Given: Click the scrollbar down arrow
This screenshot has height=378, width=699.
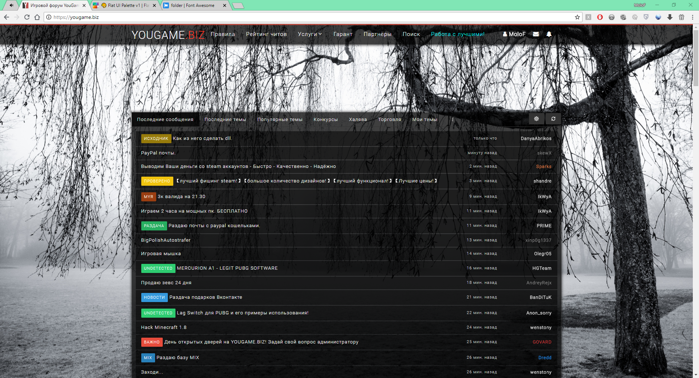Looking at the screenshot, I should pyautogui.click(x=696, y=375).
